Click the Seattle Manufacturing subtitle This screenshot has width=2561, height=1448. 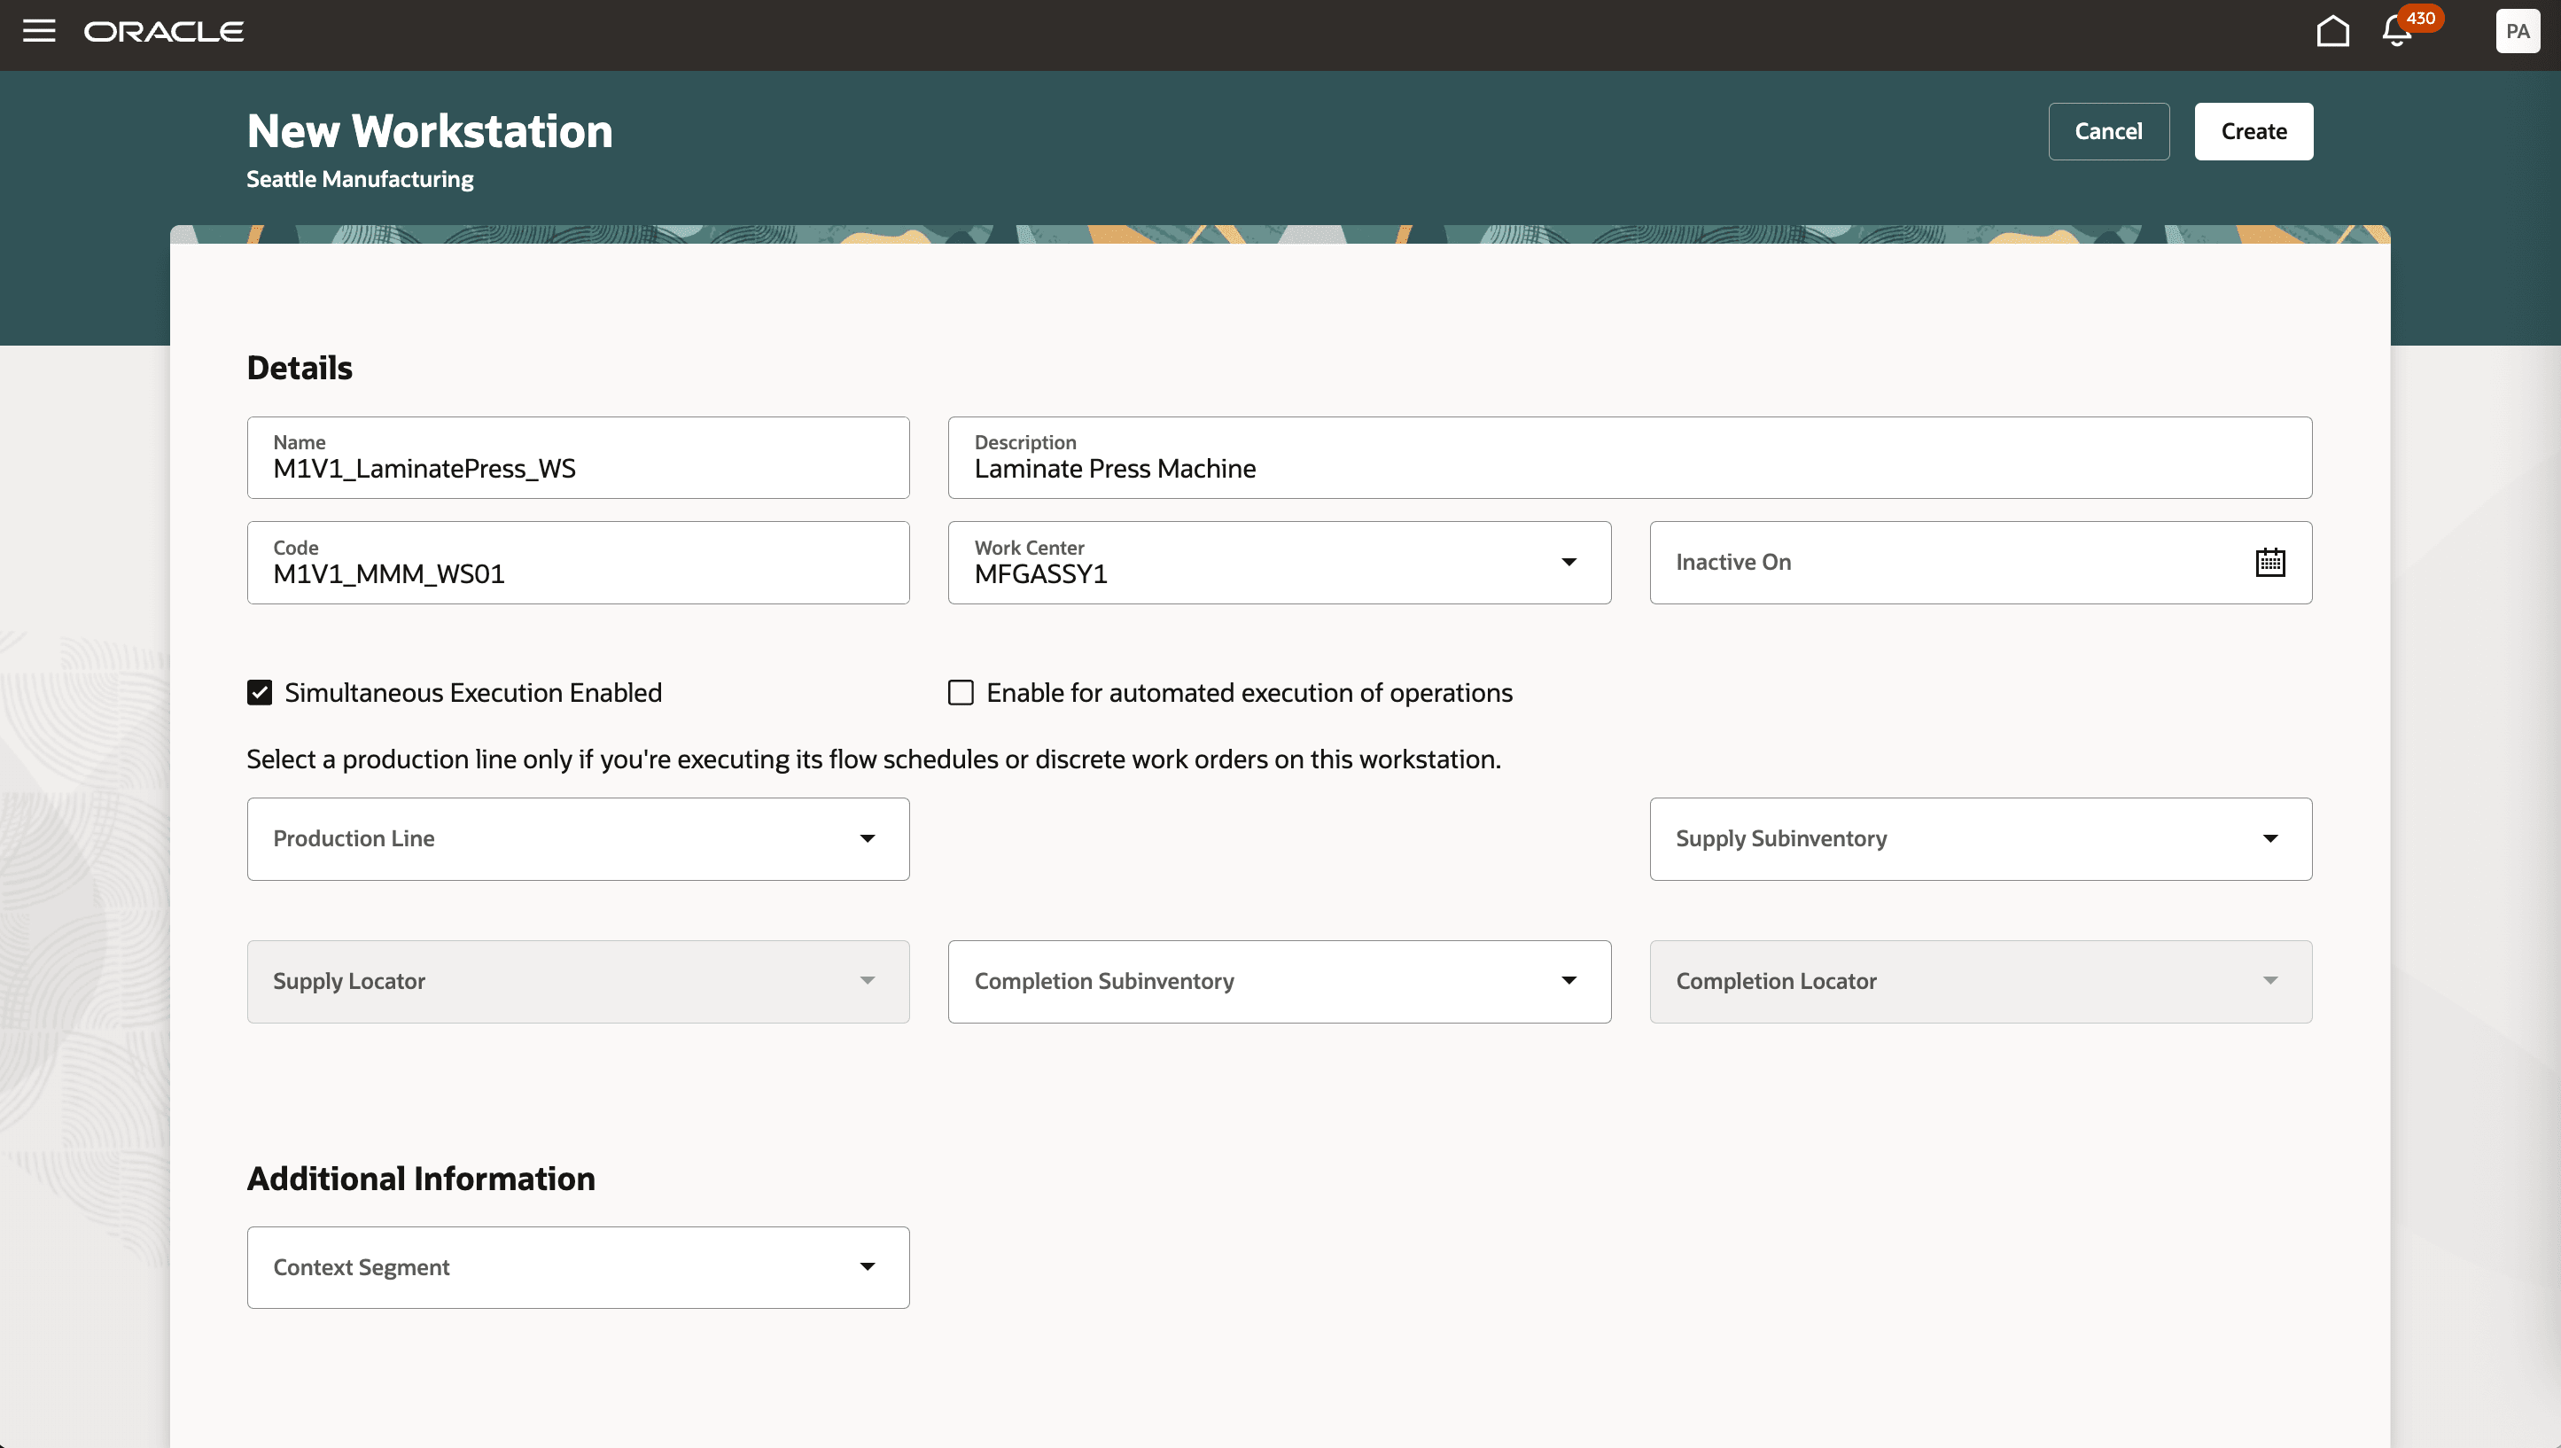360,179
